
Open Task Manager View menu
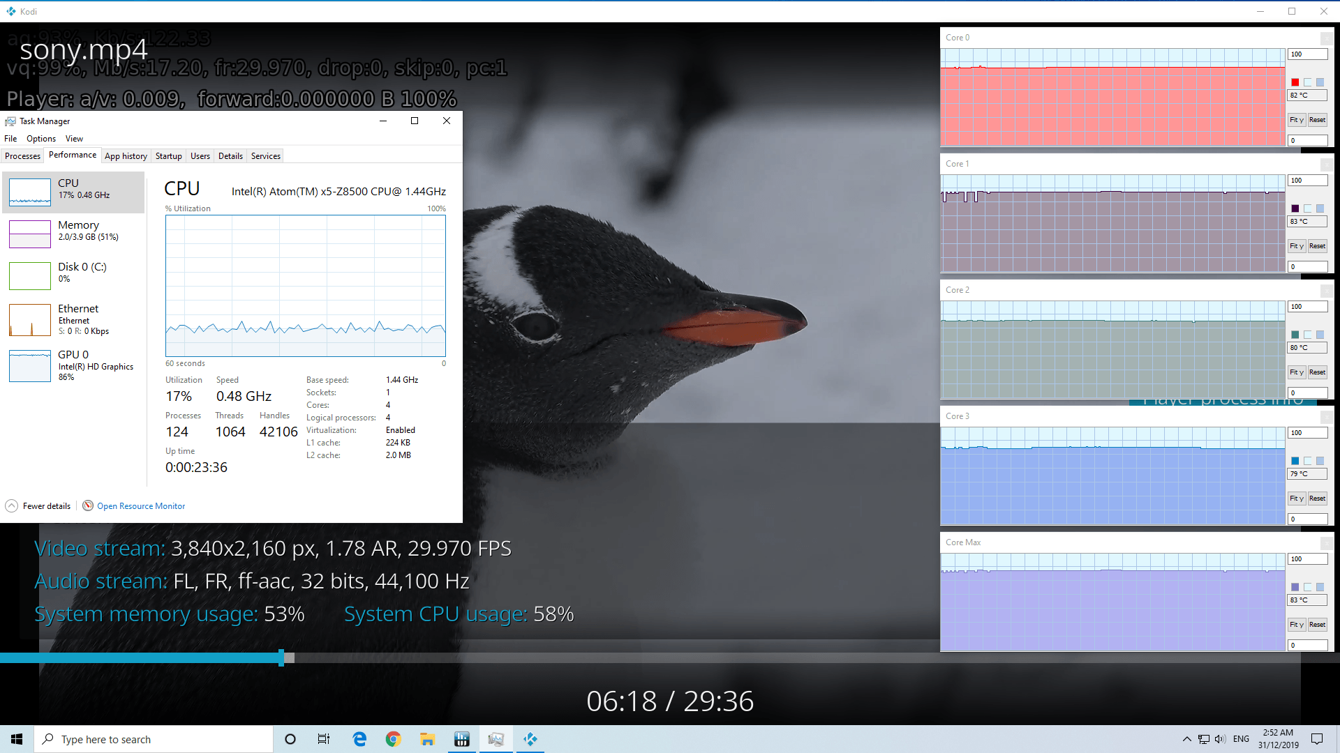pos(74,139)
